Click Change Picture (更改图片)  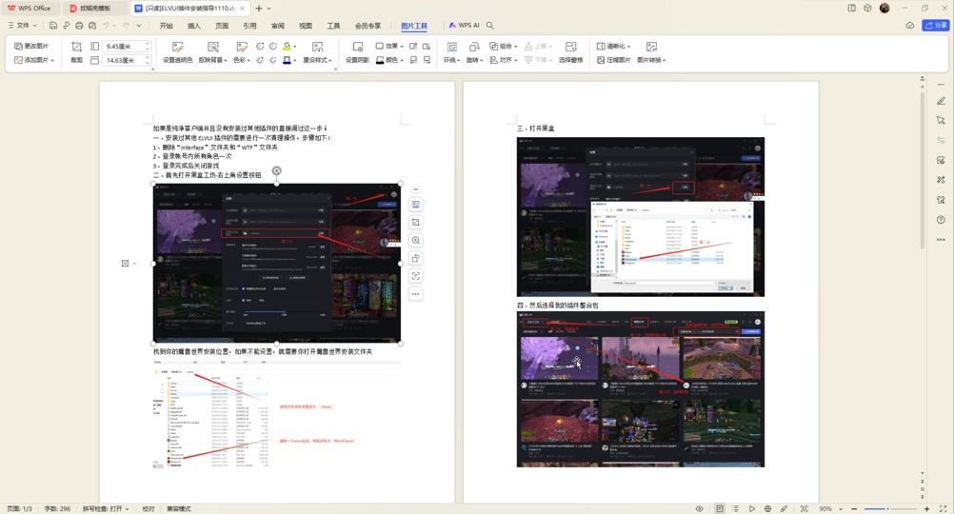point(31,47)
